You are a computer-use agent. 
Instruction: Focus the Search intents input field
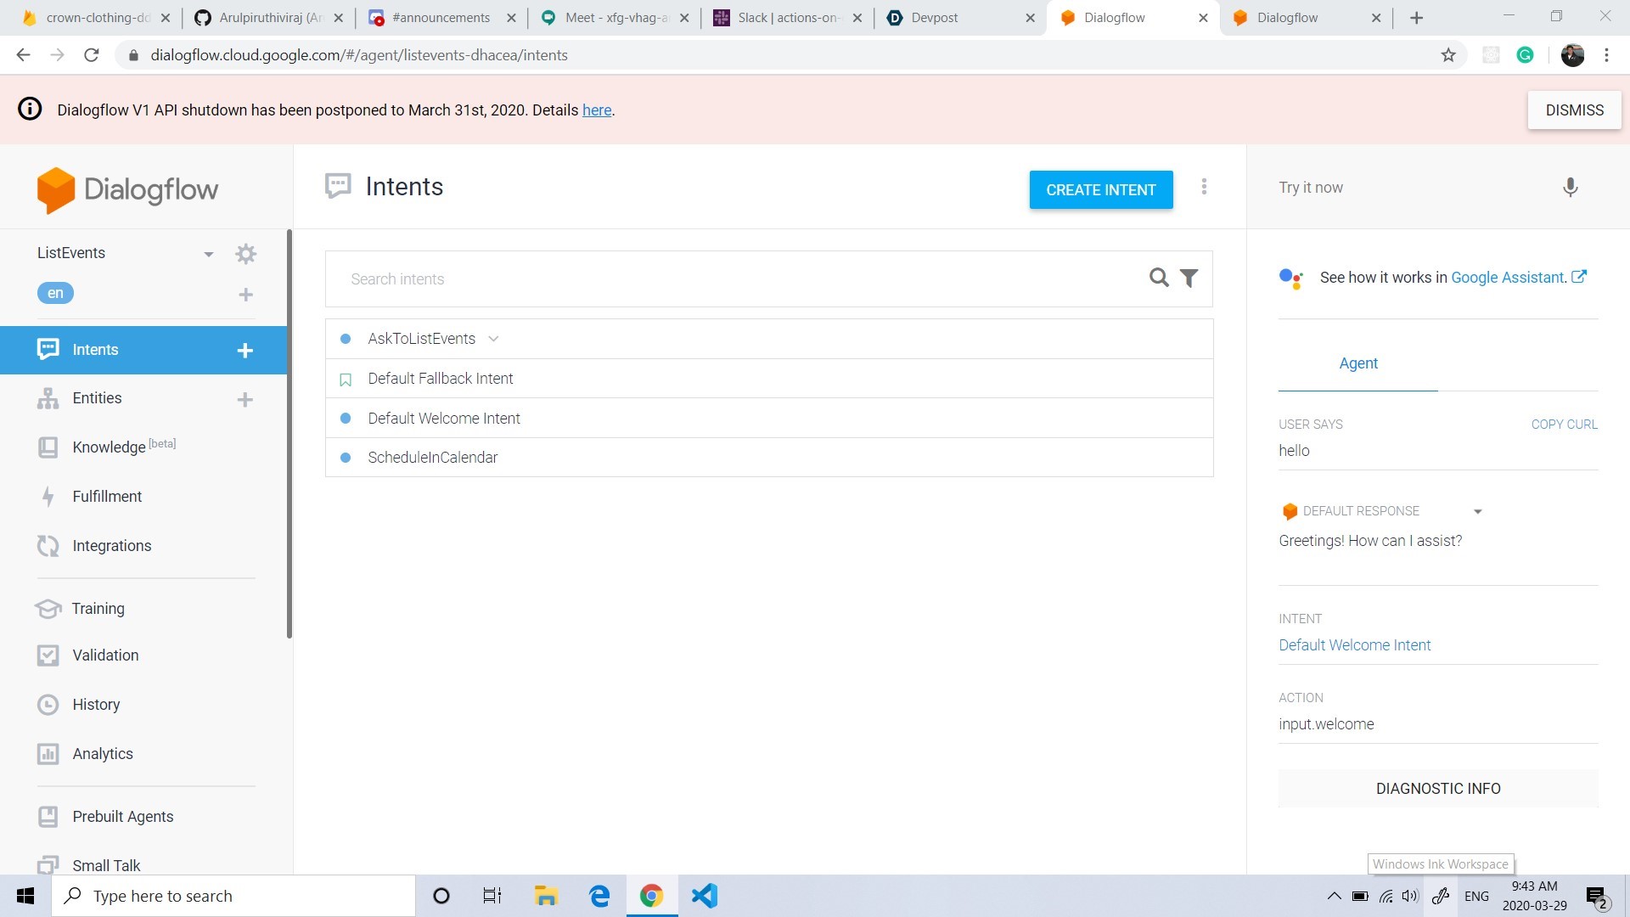(739, 279)
